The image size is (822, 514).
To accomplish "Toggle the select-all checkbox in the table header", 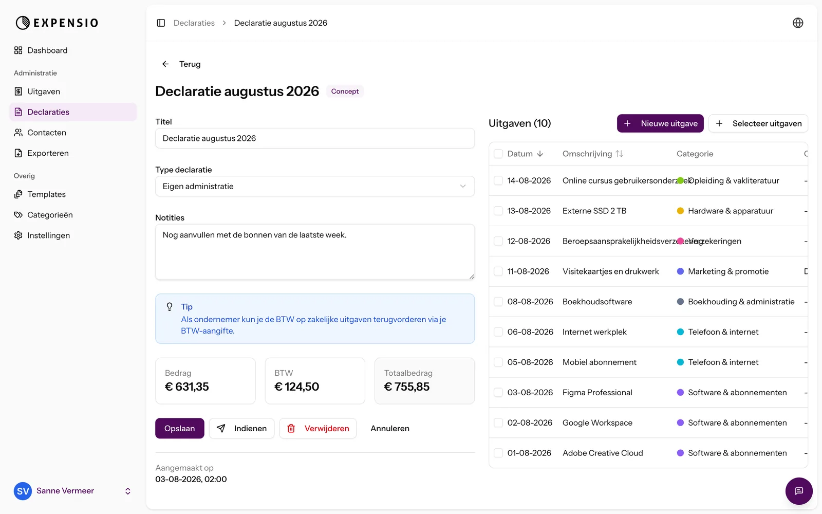I will point(498,154).
